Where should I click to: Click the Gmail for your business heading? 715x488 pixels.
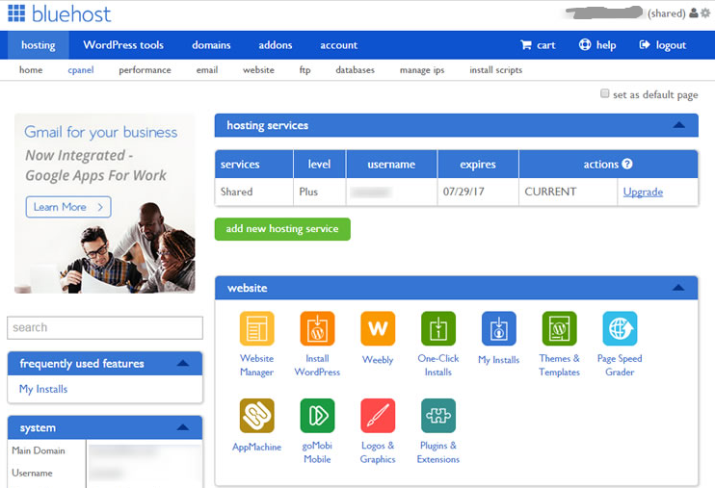pyautogui.click(x=101, y=132)
